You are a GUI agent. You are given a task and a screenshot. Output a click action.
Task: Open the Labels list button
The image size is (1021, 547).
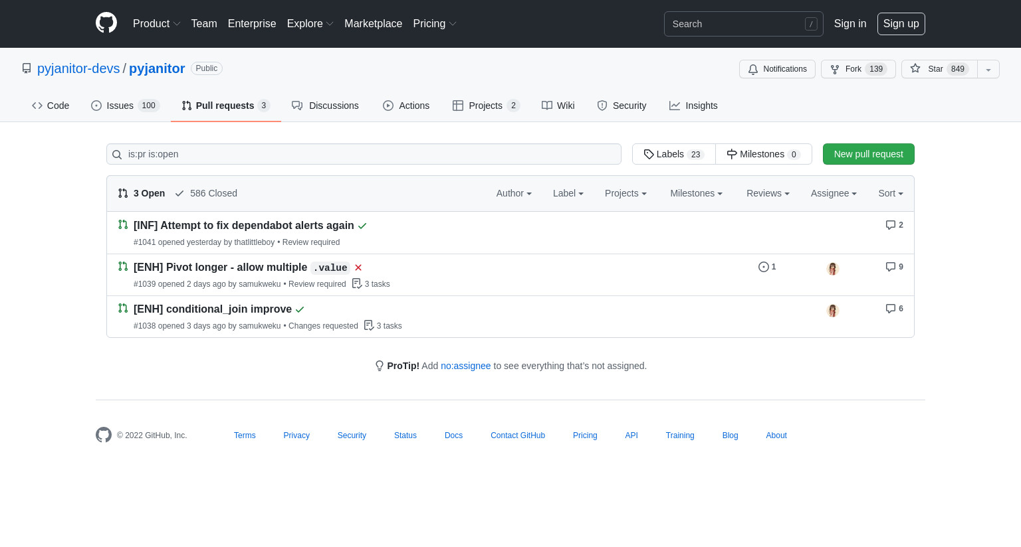[674, 154]
